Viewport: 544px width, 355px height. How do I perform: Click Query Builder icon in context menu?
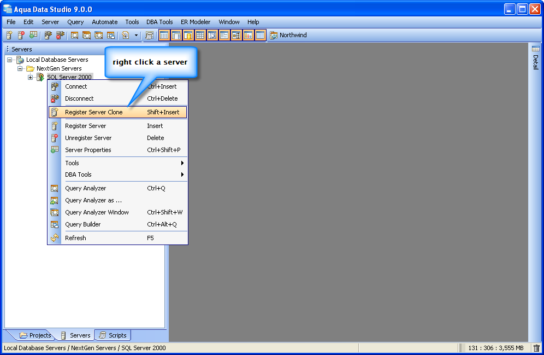tap(55, 224)
